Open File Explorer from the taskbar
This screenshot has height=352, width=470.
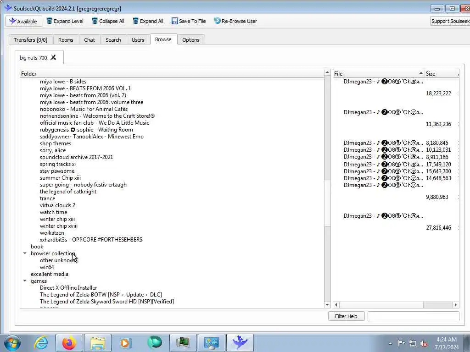98,343
